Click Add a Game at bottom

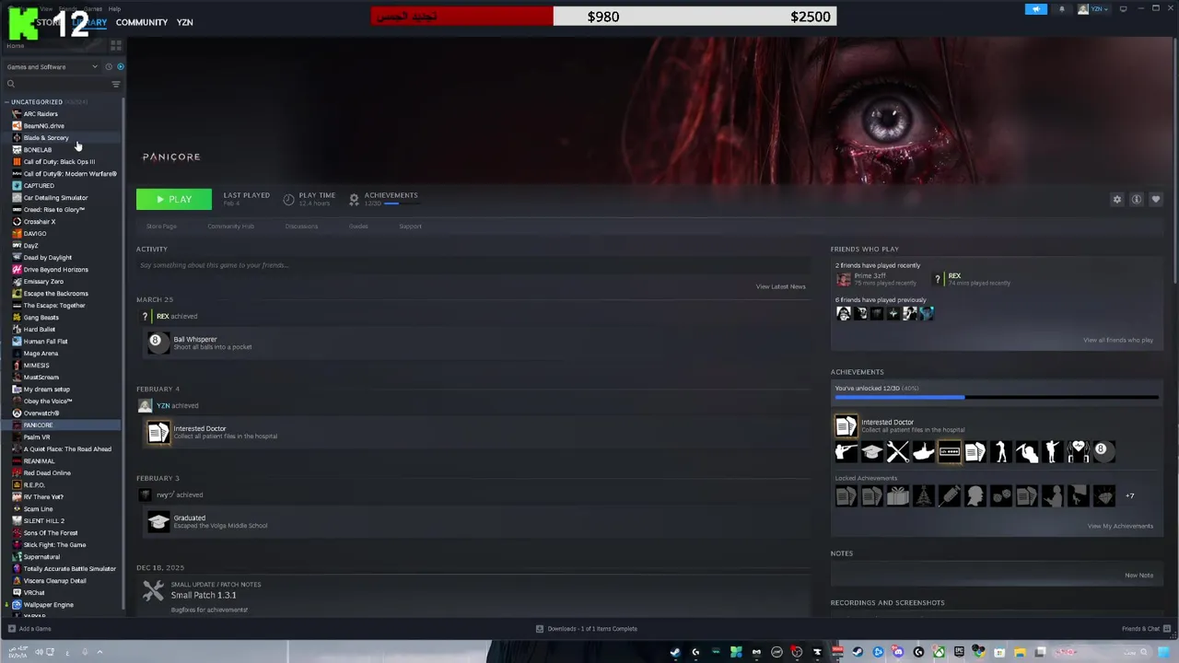[29, 629]
